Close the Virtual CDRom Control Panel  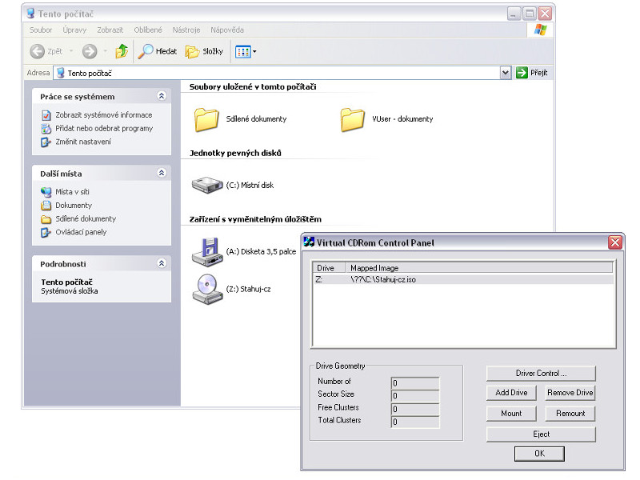coord(615,242)
